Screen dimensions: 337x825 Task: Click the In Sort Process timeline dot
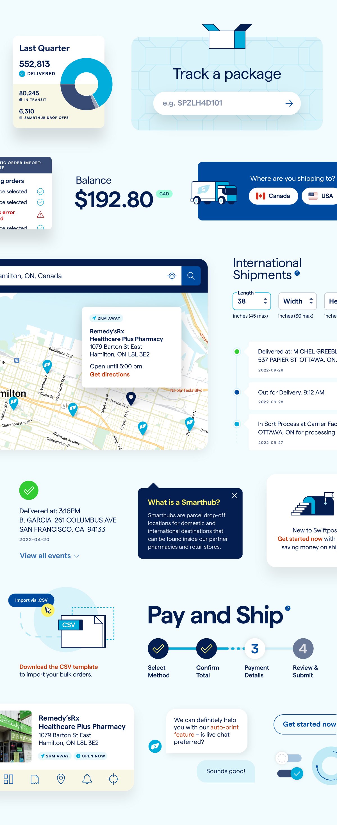(237, 424)
